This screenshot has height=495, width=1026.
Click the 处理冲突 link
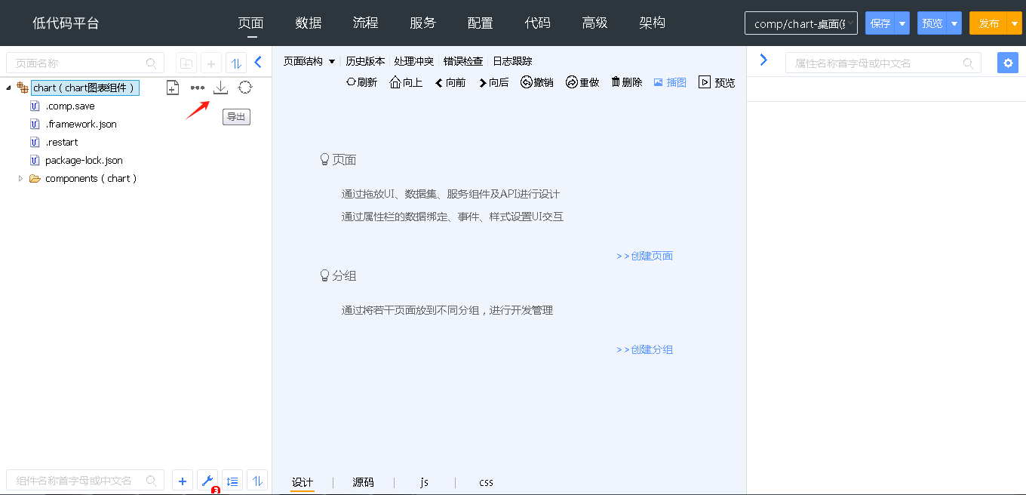pyautogui.click(x=414, y=61)
